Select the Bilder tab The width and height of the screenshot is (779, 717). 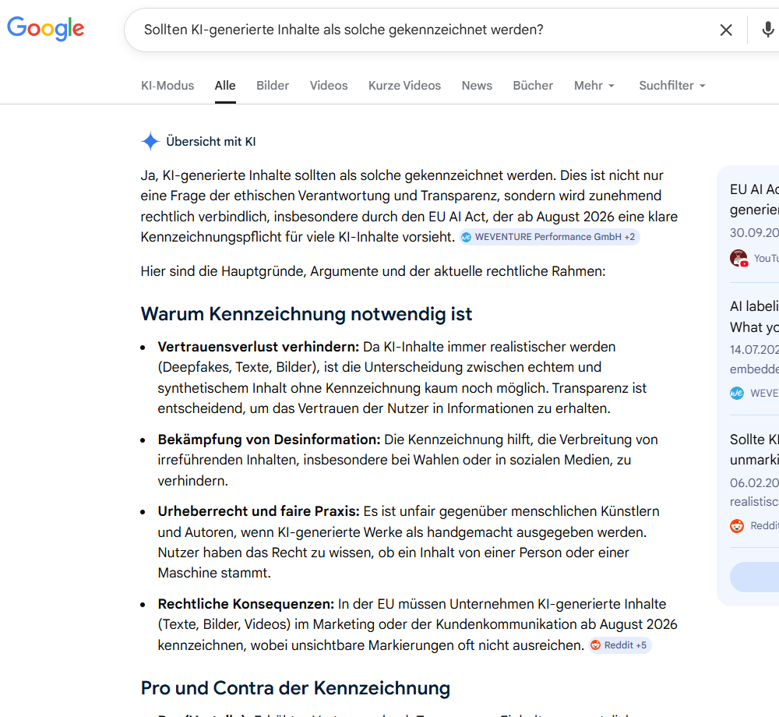pyautogui.click(x=273, y=86)
